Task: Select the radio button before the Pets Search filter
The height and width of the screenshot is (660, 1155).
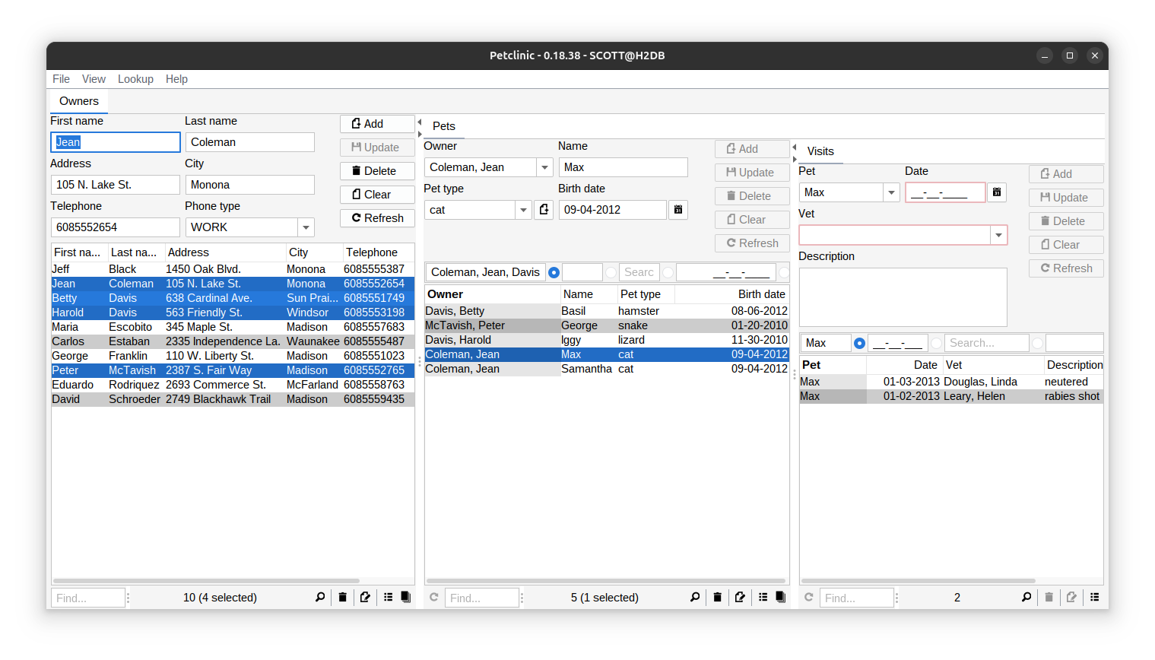Action: pos(611,272)
